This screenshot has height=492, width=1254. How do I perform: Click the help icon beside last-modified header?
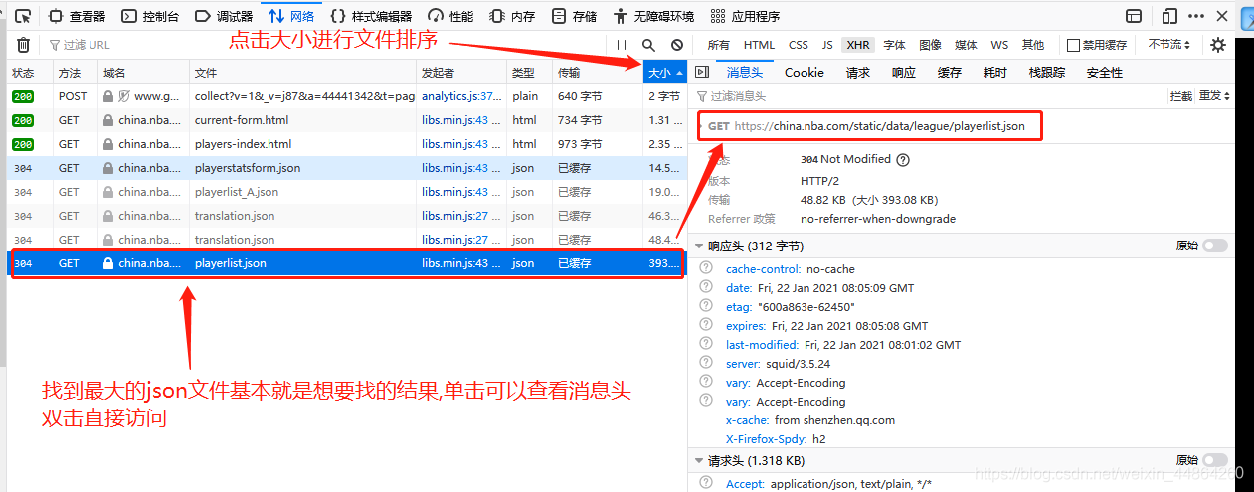706,344
